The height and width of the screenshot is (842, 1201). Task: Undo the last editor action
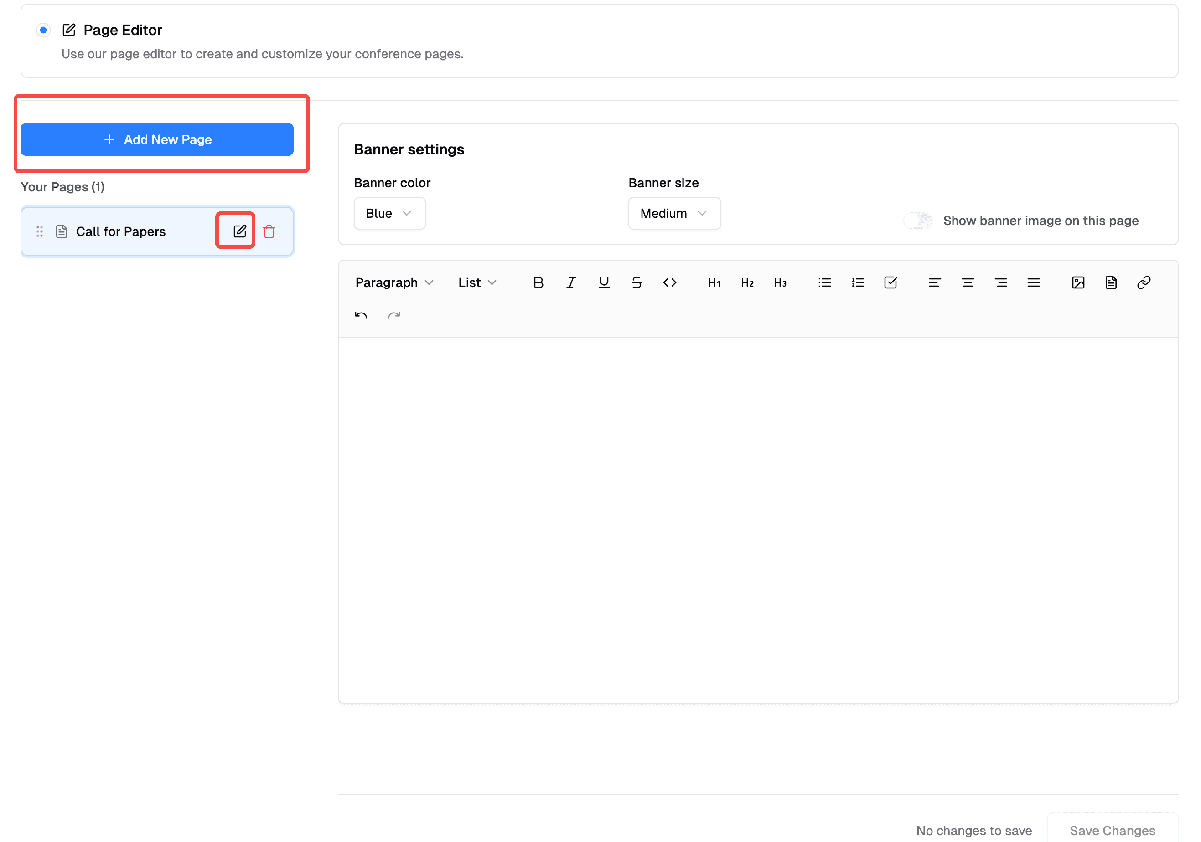362,315
